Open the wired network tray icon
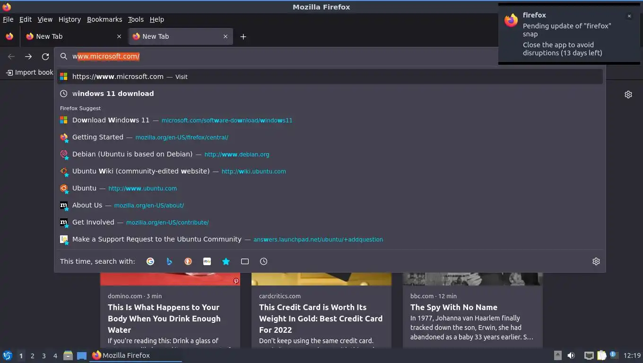 pyautogui.click(x=589, y=355)
